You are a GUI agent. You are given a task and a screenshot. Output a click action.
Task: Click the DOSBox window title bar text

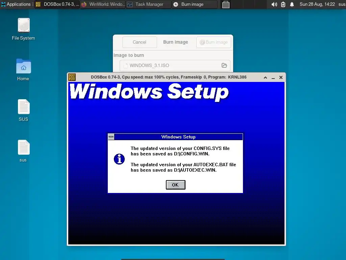tap(169, 77)
